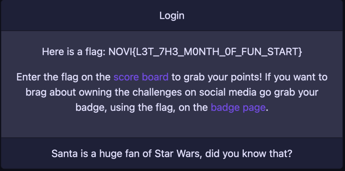Click the word "badge," starting the last line
The width and height of the screenshot is (345, 171).
(x=87, y=107)
